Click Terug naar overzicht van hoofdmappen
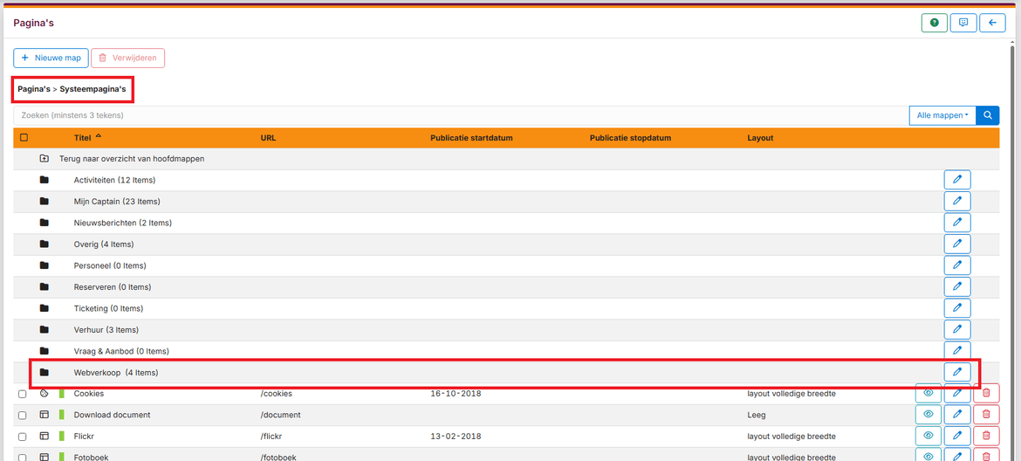The image size is (1021, 461). click(132, 159)
